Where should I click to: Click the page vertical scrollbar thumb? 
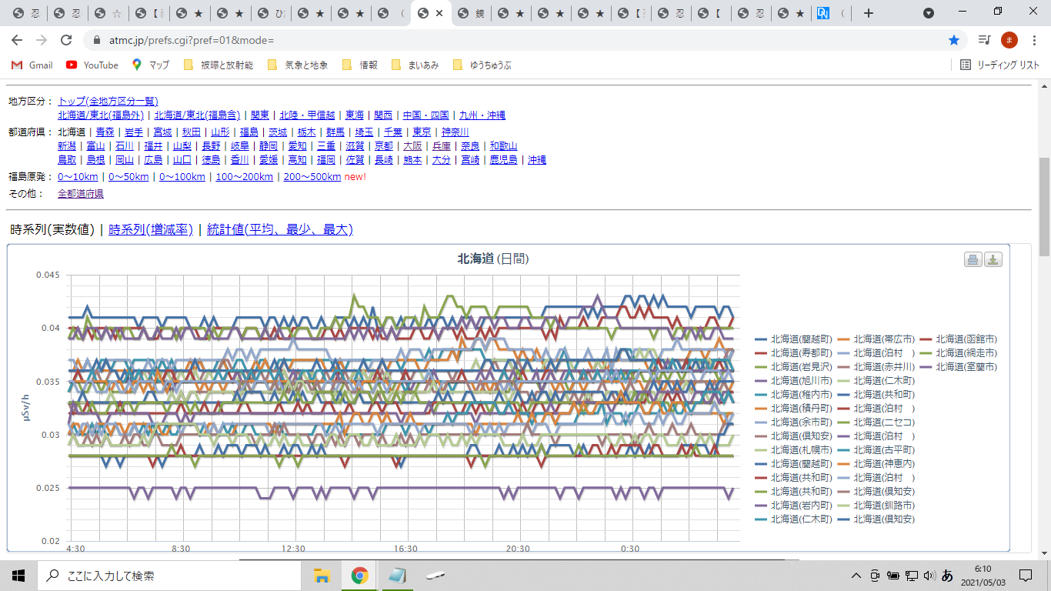pyautogui.click(x=1044, y=205)
